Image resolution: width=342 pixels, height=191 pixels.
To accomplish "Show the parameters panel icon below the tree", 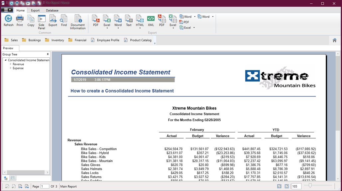I will pos(13,178).
